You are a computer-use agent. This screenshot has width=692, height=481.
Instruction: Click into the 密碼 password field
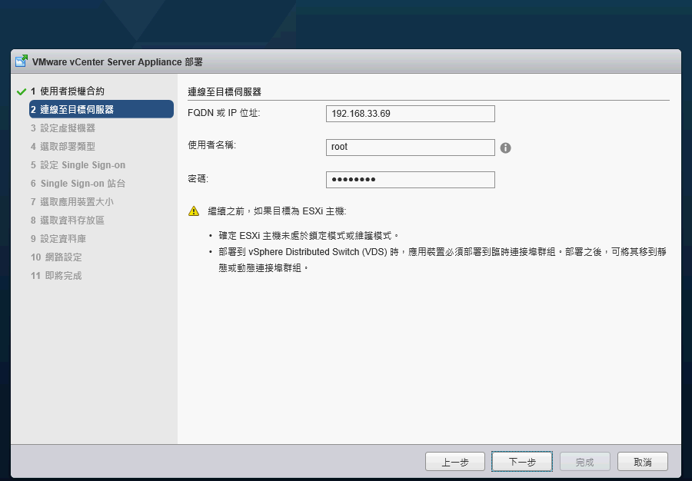(410, 180)
